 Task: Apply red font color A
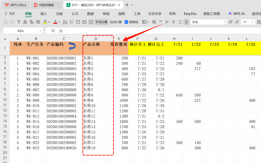click(55, 22)
